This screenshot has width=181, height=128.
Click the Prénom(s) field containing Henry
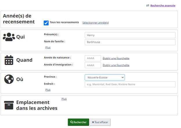point(130,35)
